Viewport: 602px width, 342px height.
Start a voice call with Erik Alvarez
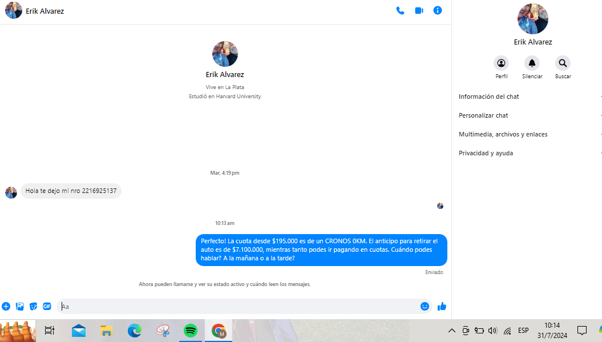[x=400, y=11]
